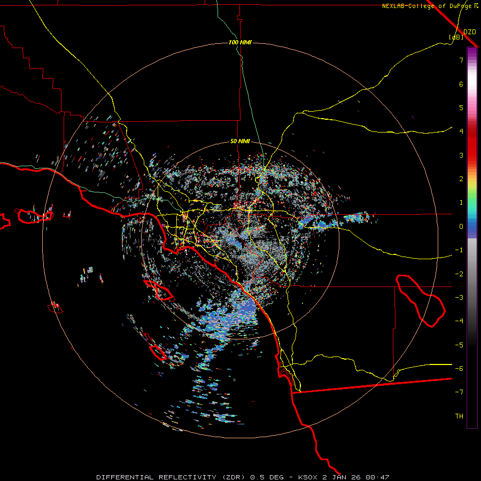Image resolution: width=481 pixels, height=481 pixels.
Task: Click the 1 value on the color scale
Action: tap(461, 203)
